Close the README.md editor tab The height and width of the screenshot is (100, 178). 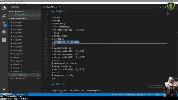coord(59,7)
